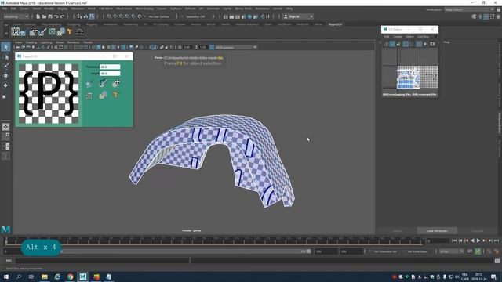Click the Redo arrow icon

(63, 16)
